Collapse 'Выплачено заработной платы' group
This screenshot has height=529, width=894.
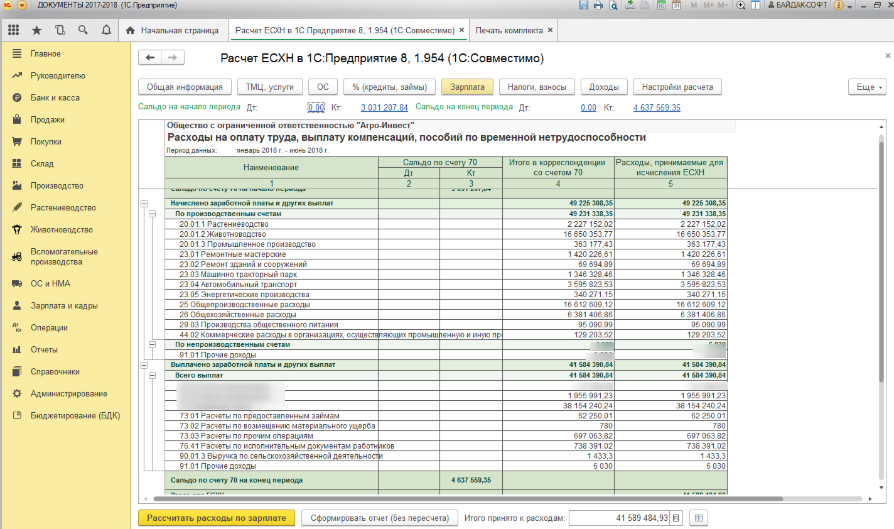coord(144,365)
